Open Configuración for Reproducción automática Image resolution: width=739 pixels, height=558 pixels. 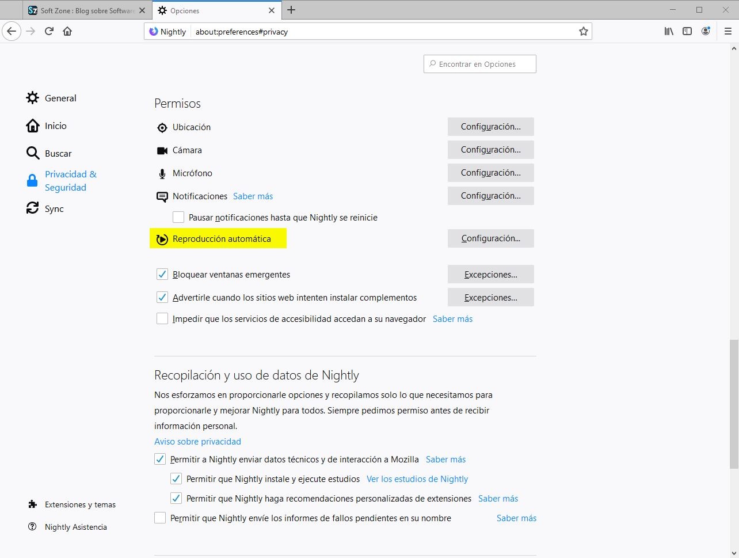[491, 238]
